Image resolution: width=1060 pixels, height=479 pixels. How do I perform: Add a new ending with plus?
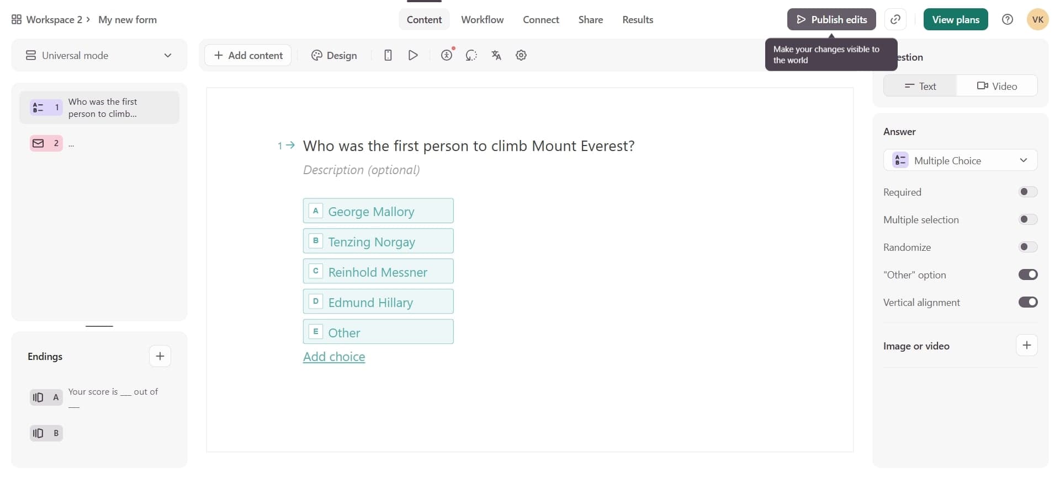160,356
